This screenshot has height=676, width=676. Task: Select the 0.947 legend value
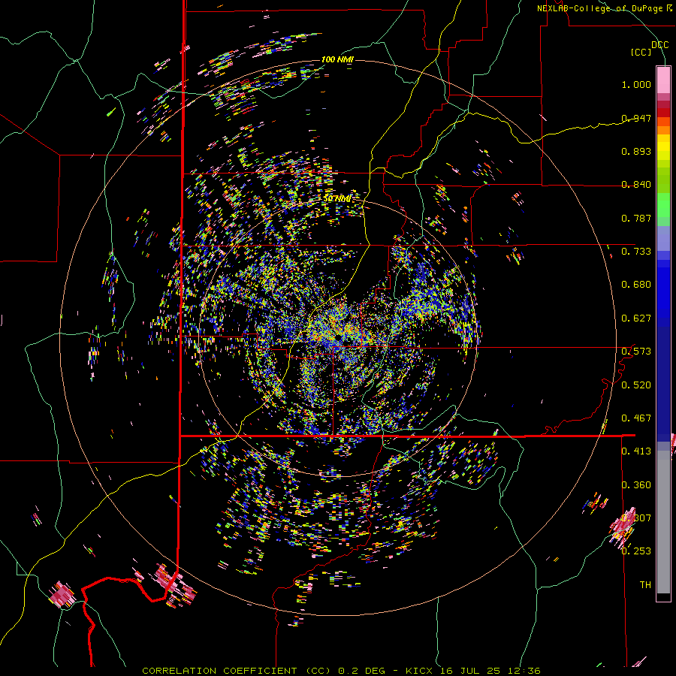(636, 118)
